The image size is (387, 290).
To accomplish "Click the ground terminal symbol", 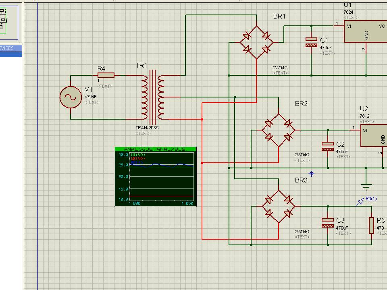I will pyautogui.click(x=366, y=187).
